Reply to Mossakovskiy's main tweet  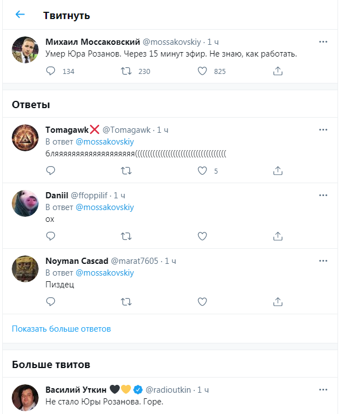51,71
